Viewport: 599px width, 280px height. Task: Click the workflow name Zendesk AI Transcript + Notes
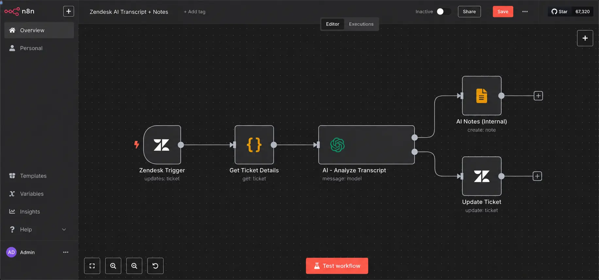[129, 12]
